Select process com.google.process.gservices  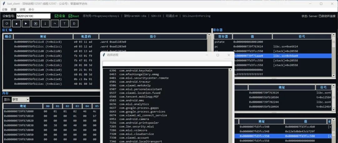[x=166, y=112]
